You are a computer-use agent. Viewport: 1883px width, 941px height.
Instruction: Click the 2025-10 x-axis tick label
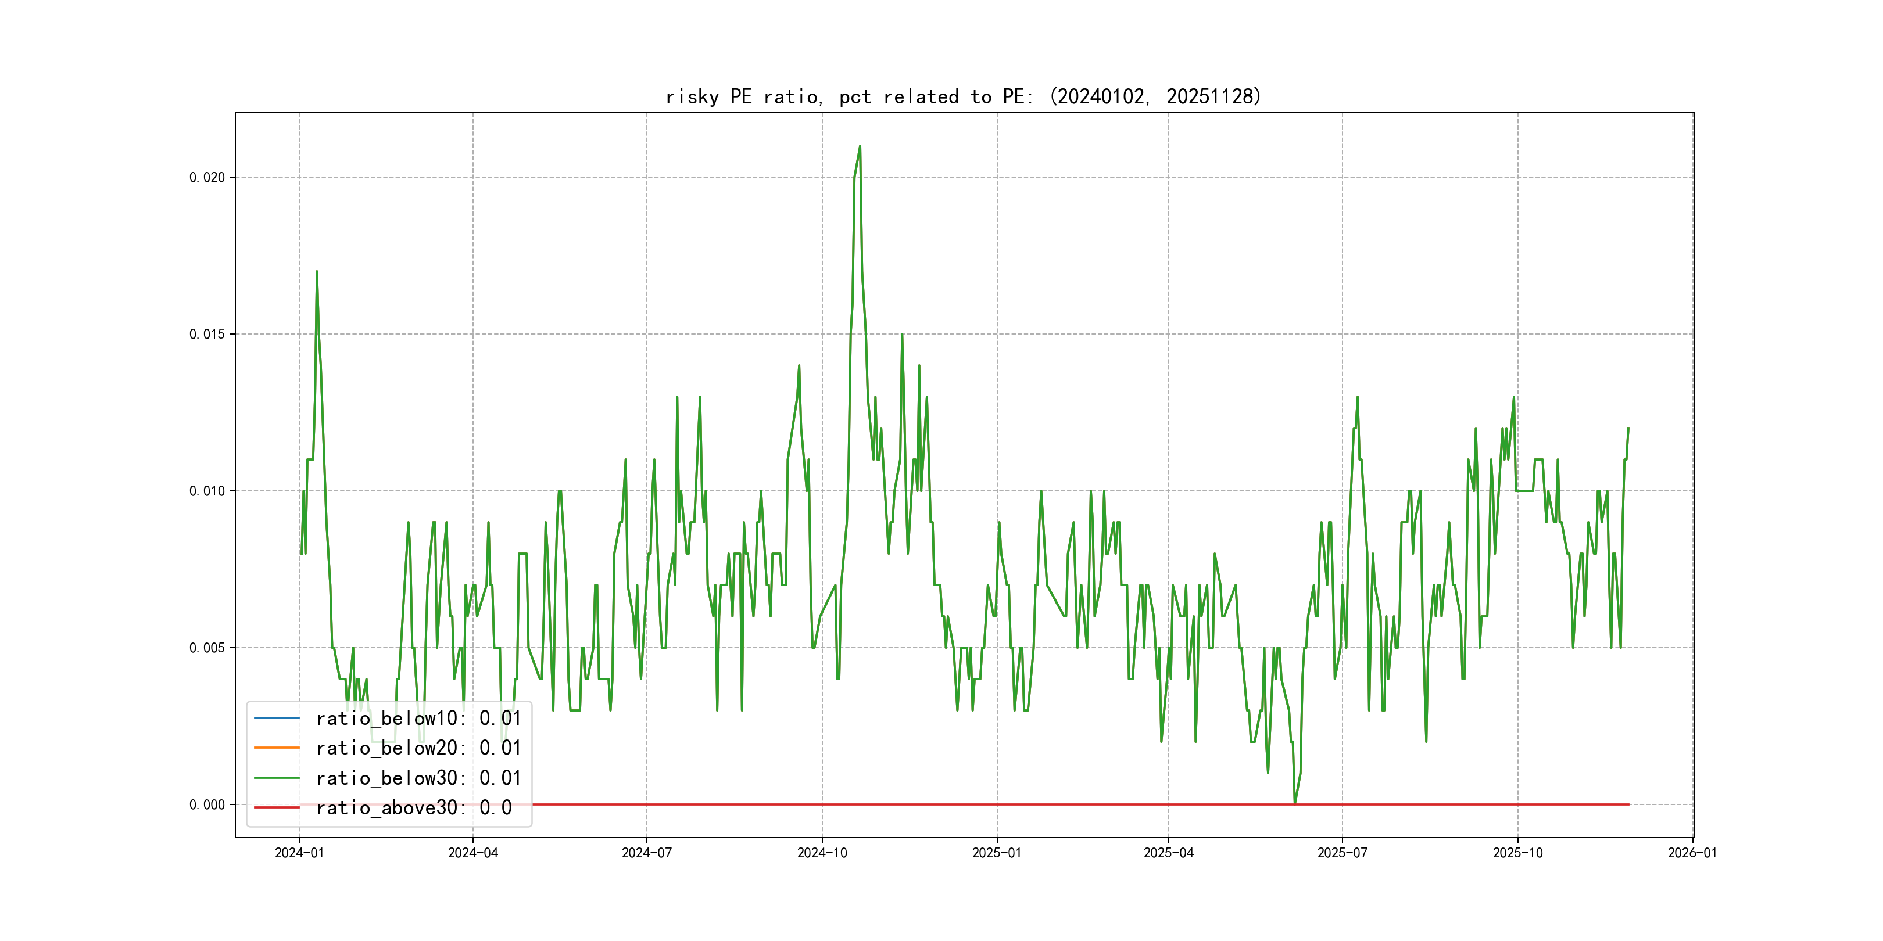1517,853
